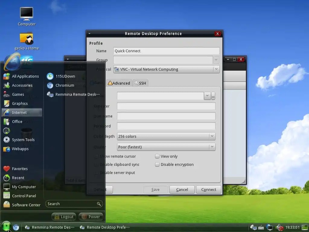Open My Computer from start menu
The height and width of the screenshot is (232, 309).
pos(20,187)
